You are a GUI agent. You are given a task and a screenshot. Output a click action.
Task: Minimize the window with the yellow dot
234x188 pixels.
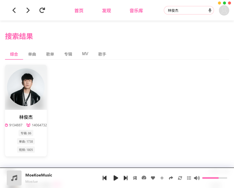click(x=220, y=3)
